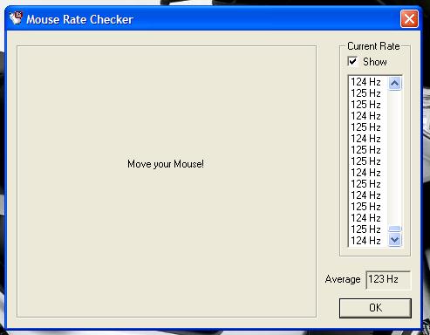Click the OK button

(x=375, y=308)
